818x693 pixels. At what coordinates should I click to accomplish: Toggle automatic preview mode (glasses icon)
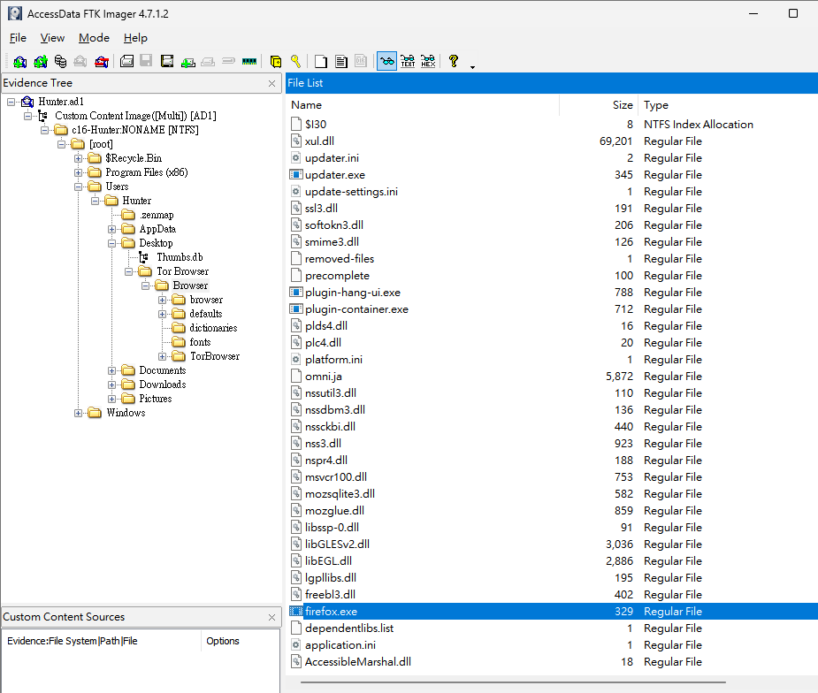[x=386, y=62]
